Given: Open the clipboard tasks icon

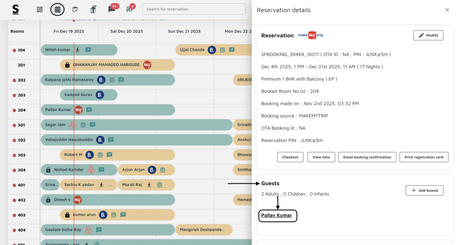Looking at the screenshot, I should pos(75,9).
